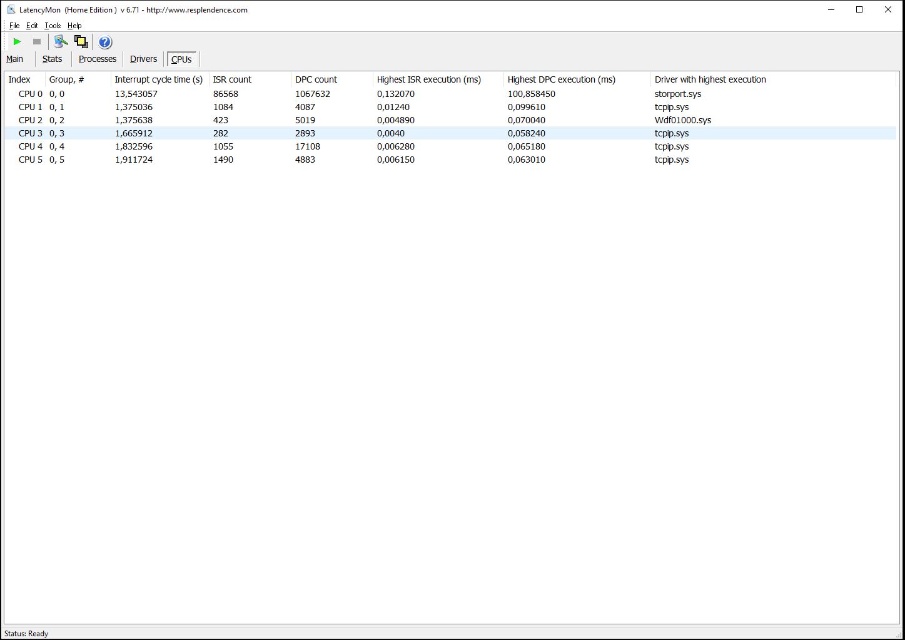The image size is (905, 640).
Task: Click the 0,132070 highest ISR execution value
Action: 396,94
